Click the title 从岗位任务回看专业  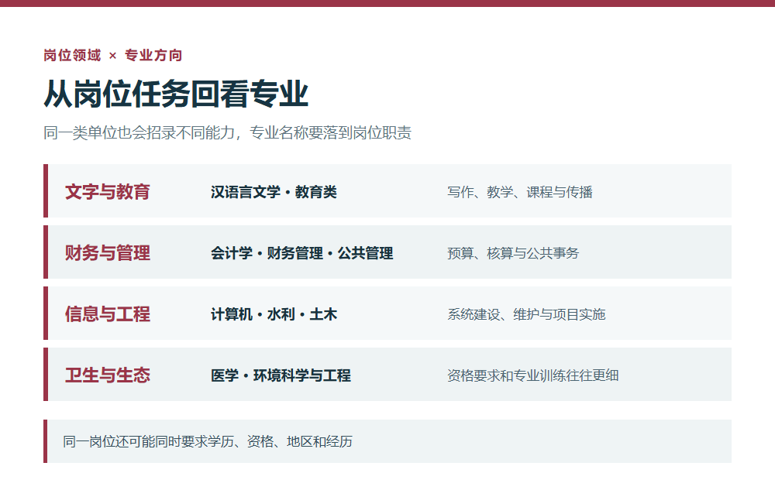click(x=176, y=94)
